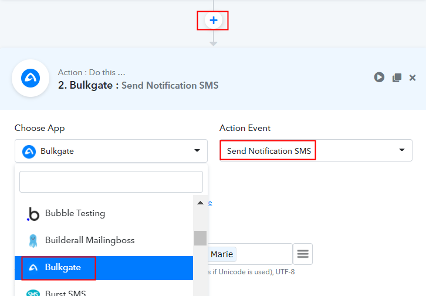Run the Bulkgate action with play icon
The width and height of the screenshot is (426, 296).
coord(379,77)
